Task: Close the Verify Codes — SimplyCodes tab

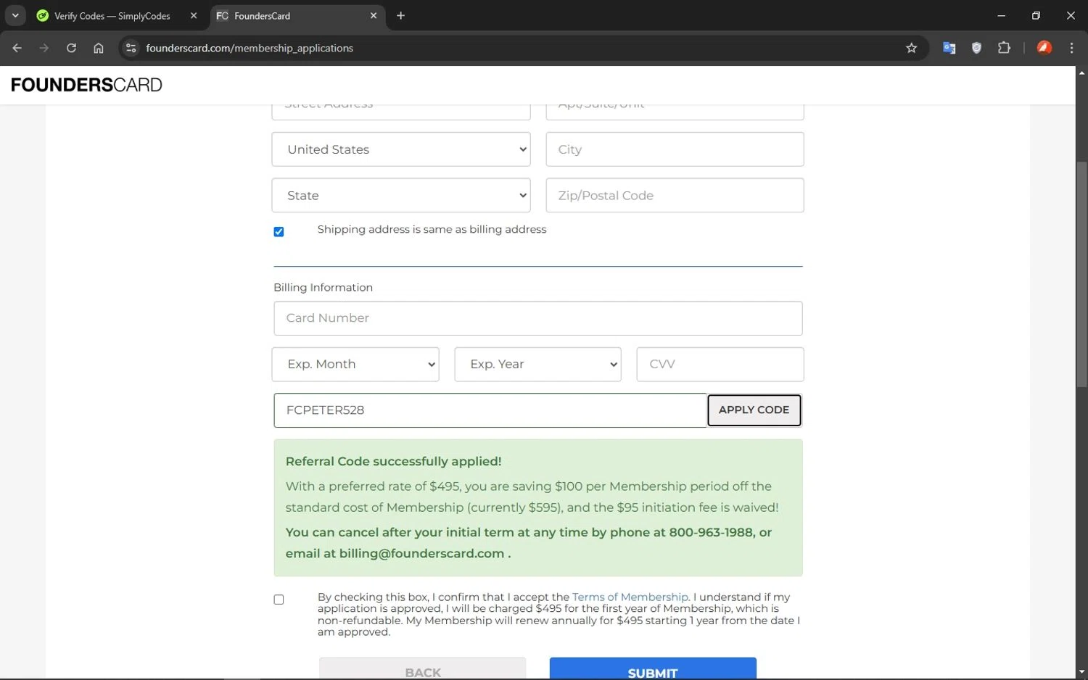Action: [194, 15]
